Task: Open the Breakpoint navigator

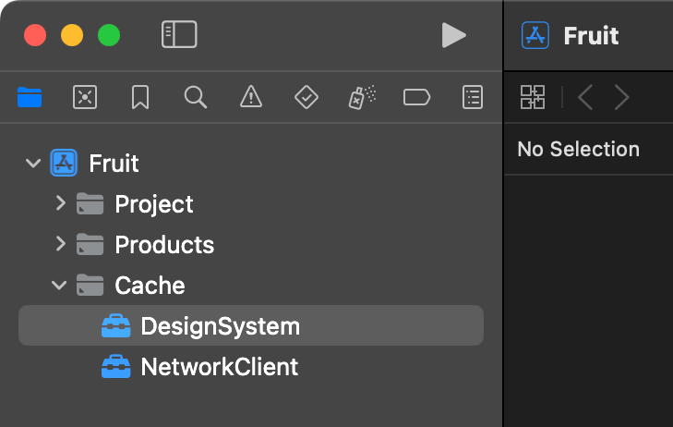Action: point(416,97)
